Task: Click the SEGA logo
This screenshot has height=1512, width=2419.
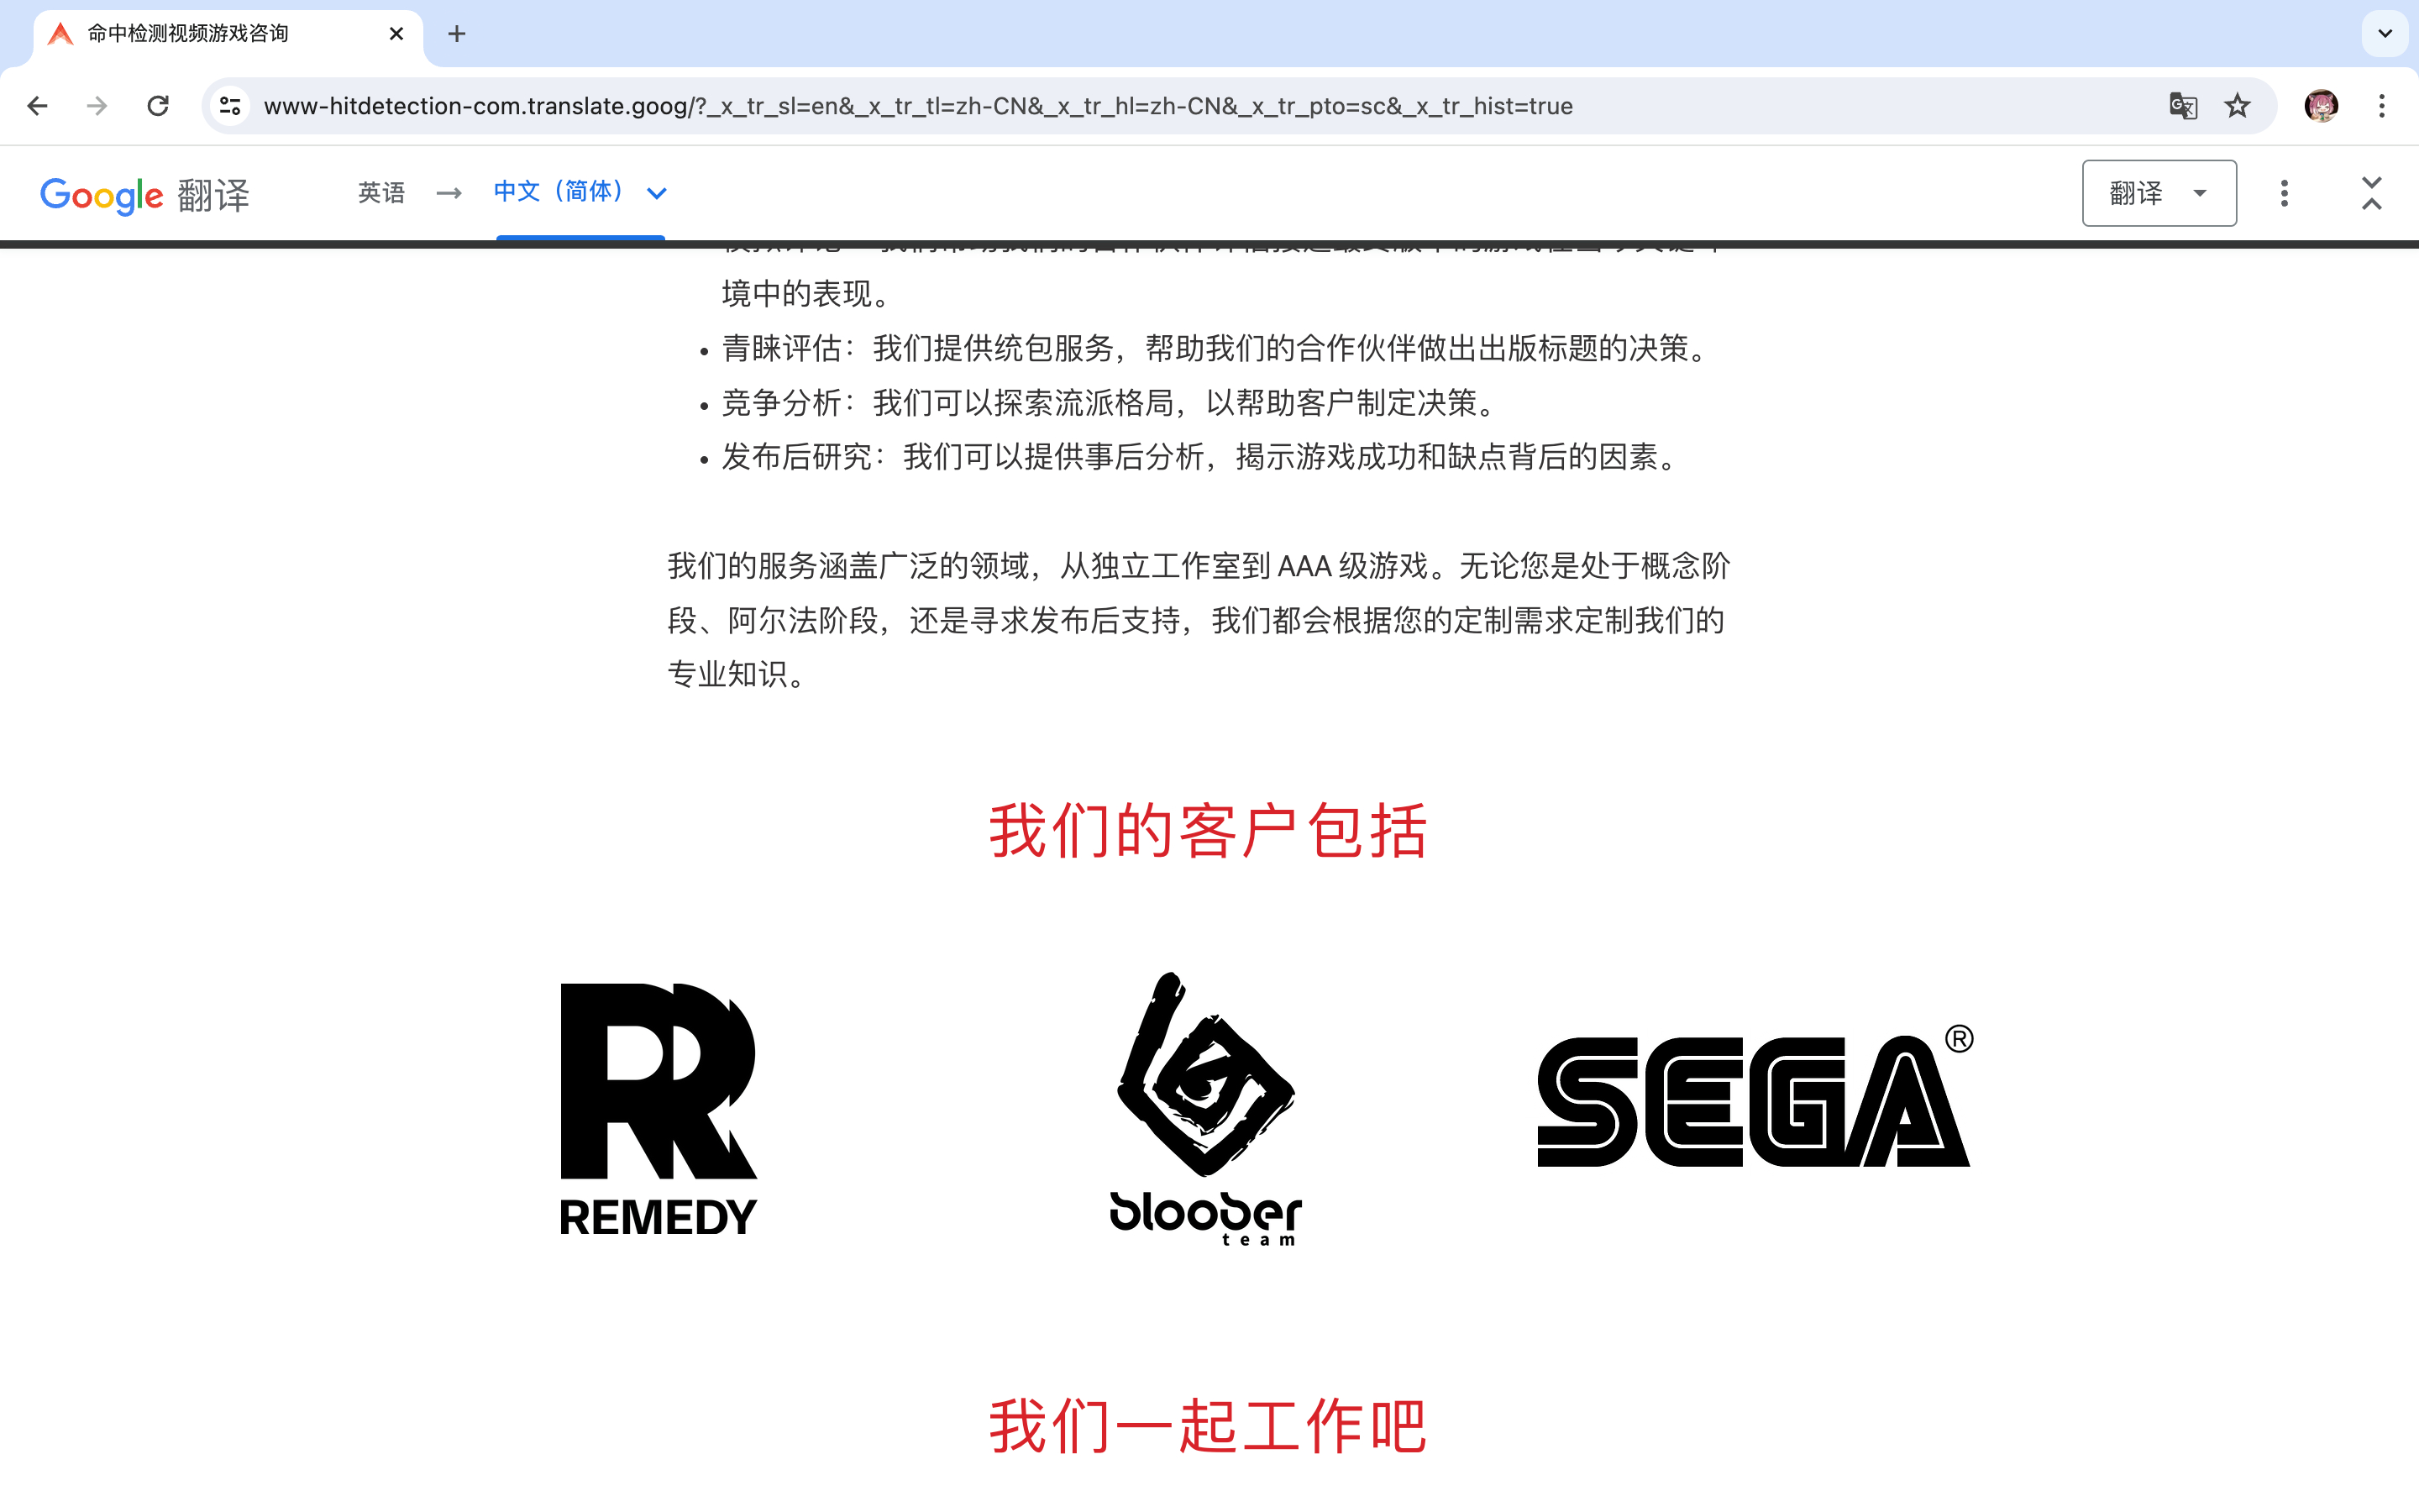Action: 1755,1097
